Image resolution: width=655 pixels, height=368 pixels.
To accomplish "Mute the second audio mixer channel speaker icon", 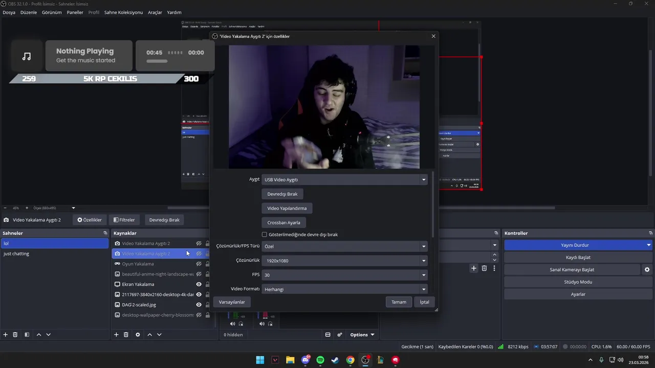I will 262,324.
